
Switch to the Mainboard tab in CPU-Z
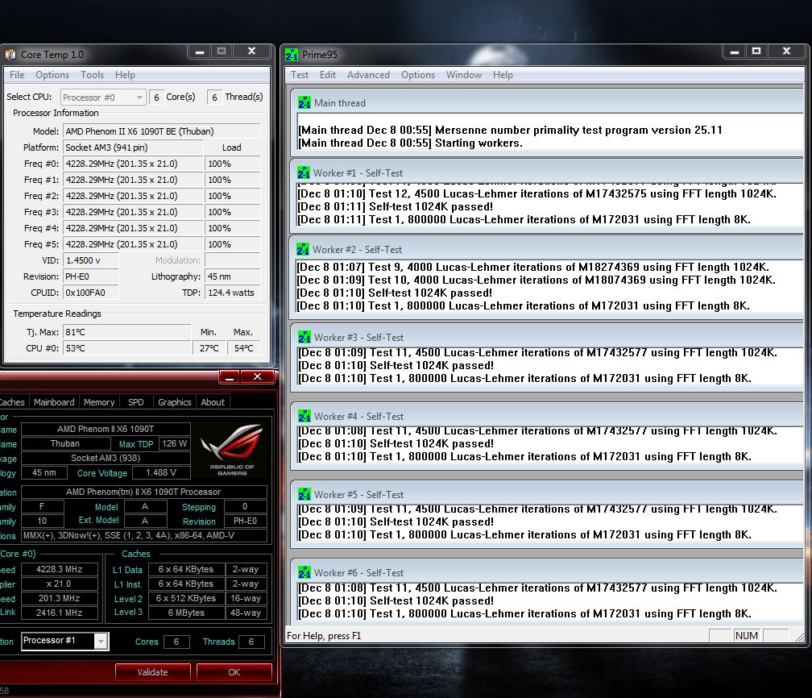click(x=54, y=402)
